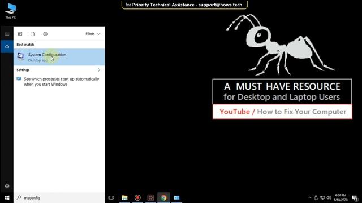Click the magnifier icon in search box
This screenshot has height=203, width=362.
coord(19,197)
